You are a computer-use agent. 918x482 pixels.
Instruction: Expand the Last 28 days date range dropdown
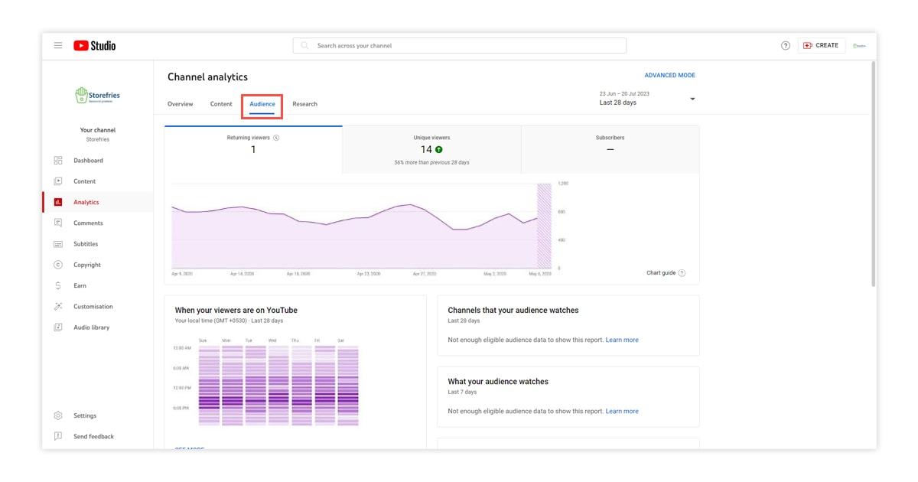point(692,99)
